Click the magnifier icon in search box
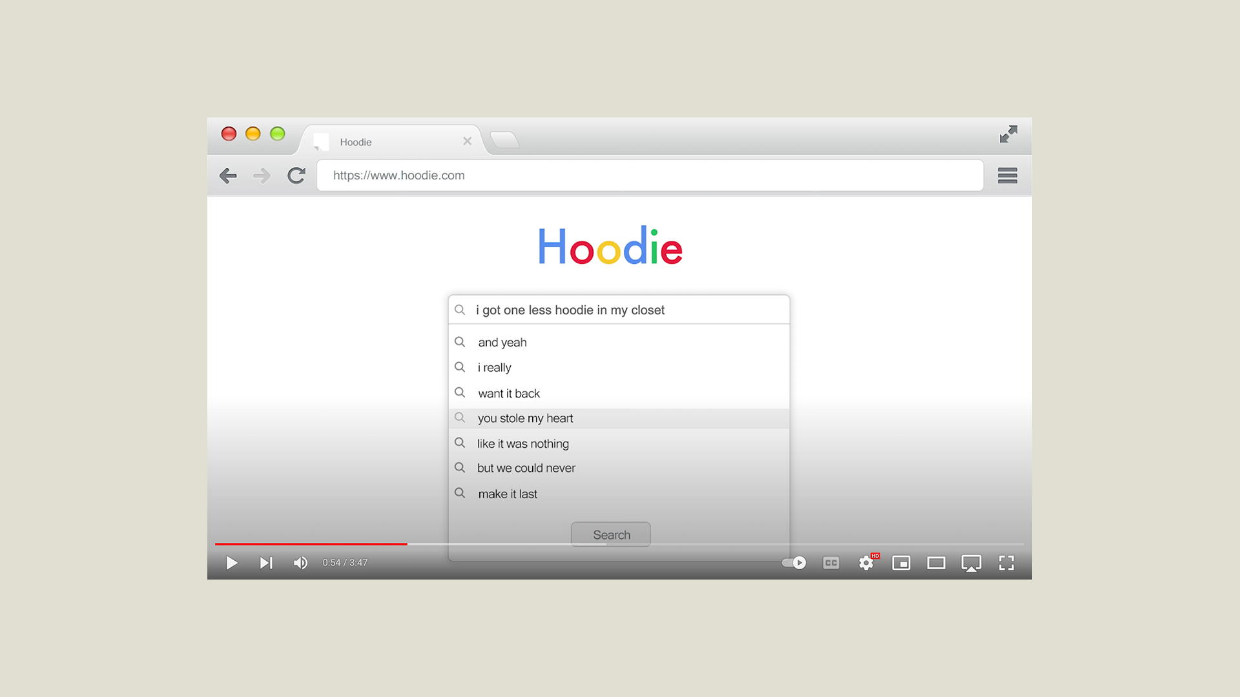The image size is (1240, 697). point(460,310)
